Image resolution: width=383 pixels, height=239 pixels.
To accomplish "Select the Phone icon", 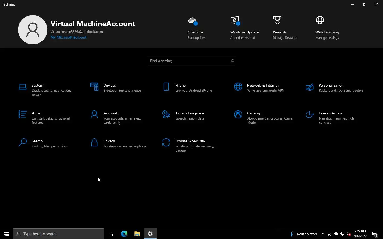I will coord(166,87).
